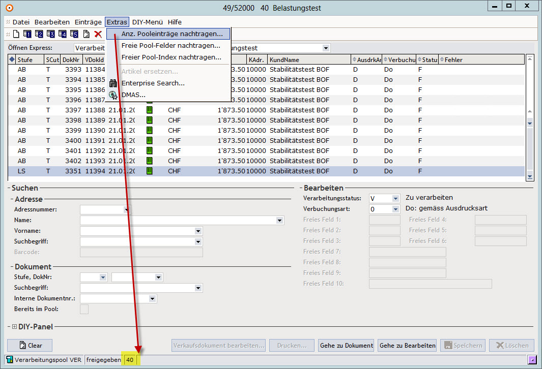The height and width of the screenshot is (369, 542).
Task: Click the green document icon in row 3397
Action: point(149,110)
